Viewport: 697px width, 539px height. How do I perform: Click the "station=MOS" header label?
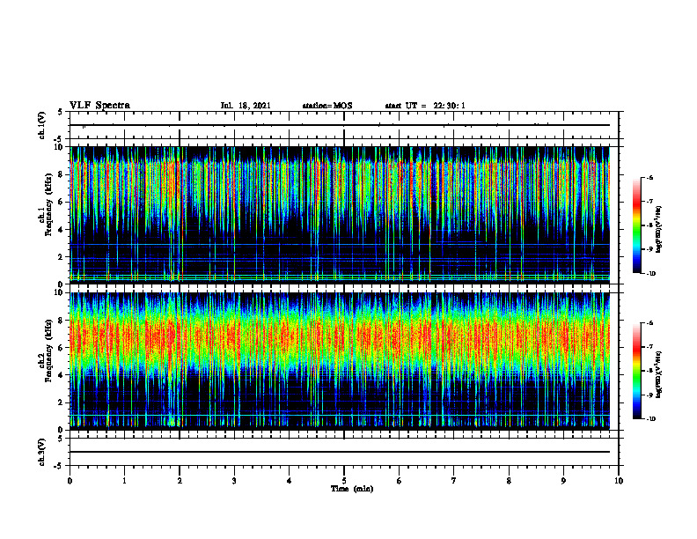coord(327,106)
